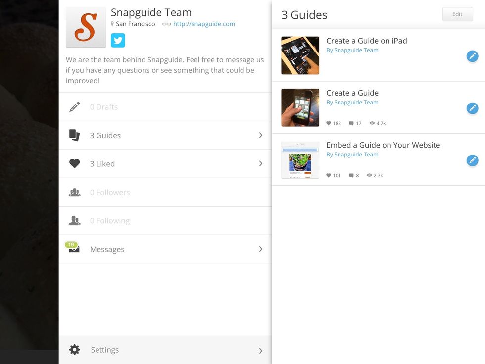Screen dimensions: 485x364
Task: Tap the Snapguide Team profile avatar
Action: (x=86, y=27)
